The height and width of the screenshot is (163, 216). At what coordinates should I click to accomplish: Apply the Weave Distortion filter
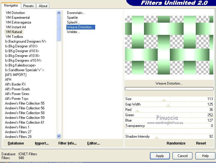pos(160,156)
